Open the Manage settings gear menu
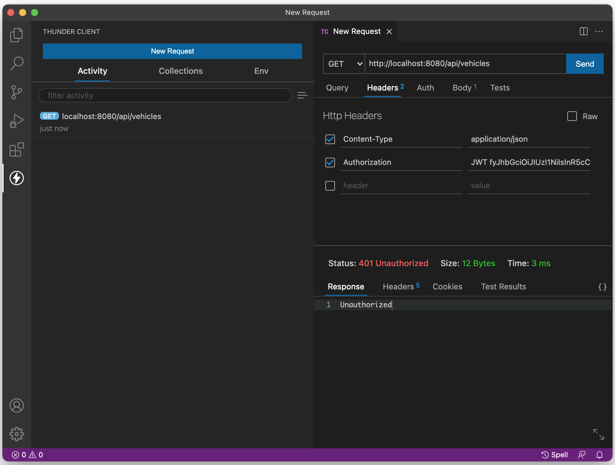The image size is (615, 465). click(x=17, y=434)
